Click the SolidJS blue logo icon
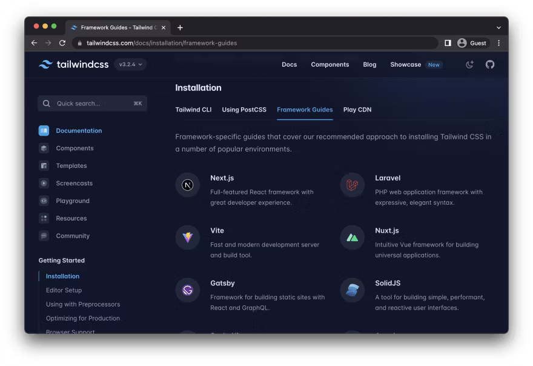Viewport: 533px width, 366px height. point(352,290)
